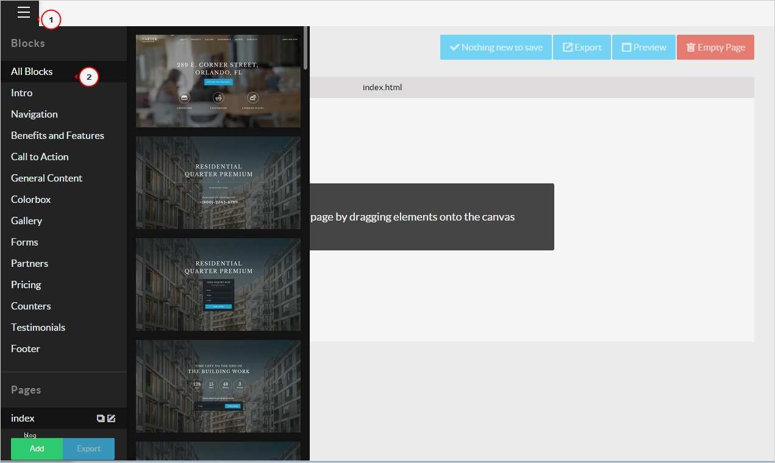775x463 pixels.
Task: Select the blog page entry under Pages
Action: click(29, 434)
